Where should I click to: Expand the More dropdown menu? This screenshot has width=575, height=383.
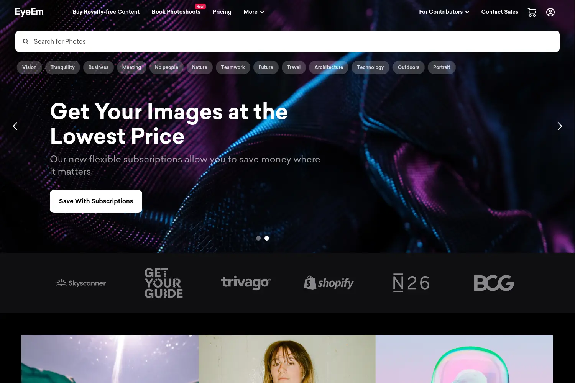(254, 12)
